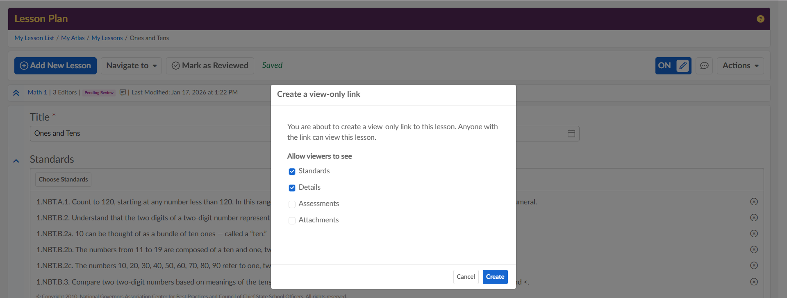Check the Attachments checkbox
This screenshot has width=787, height=298.
coord(292,220)
